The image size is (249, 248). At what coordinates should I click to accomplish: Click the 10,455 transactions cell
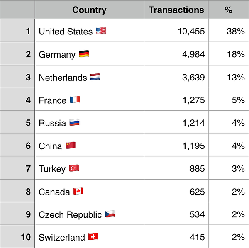[176, 32]
